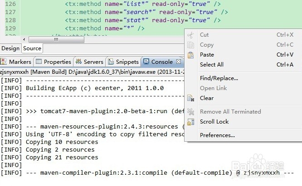Click the 'Copying 21 resources' console line
The height and width of the screenshot is (186, 302).
pos(50,157)
